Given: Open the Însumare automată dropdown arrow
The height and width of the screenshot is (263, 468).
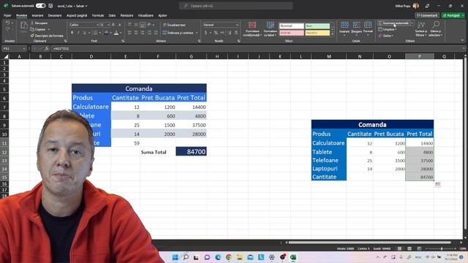Looking at the screenshot, I should click(x=412, y=23).
